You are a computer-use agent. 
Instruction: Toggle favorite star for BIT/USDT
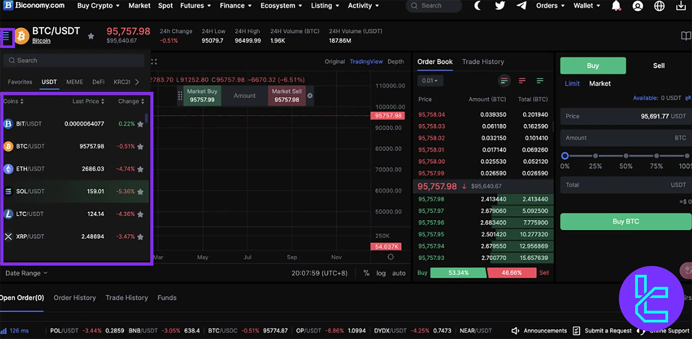coord(140,124)
